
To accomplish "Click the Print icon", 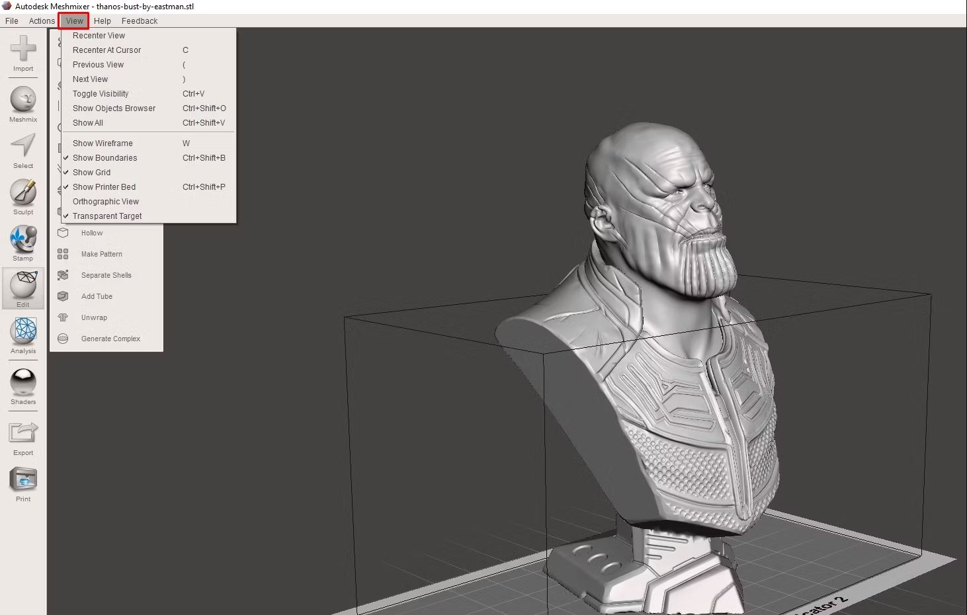I will [x=23, y=479].
